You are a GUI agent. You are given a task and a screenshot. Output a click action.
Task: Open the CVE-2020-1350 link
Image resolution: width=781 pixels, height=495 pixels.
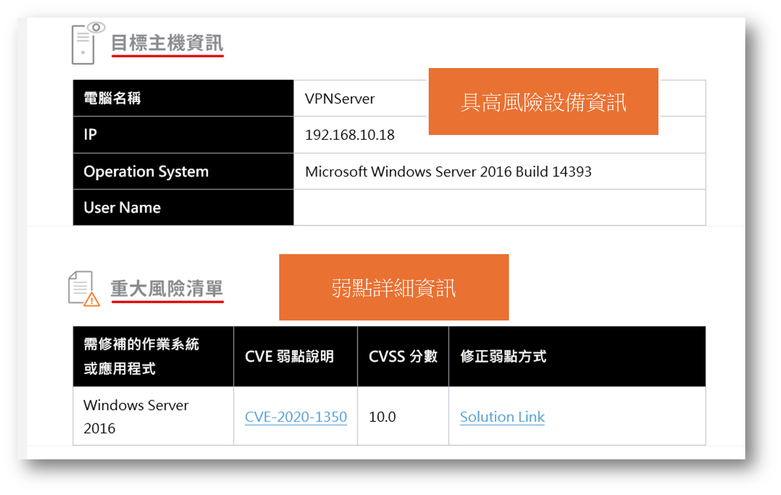tap(296, 417)
